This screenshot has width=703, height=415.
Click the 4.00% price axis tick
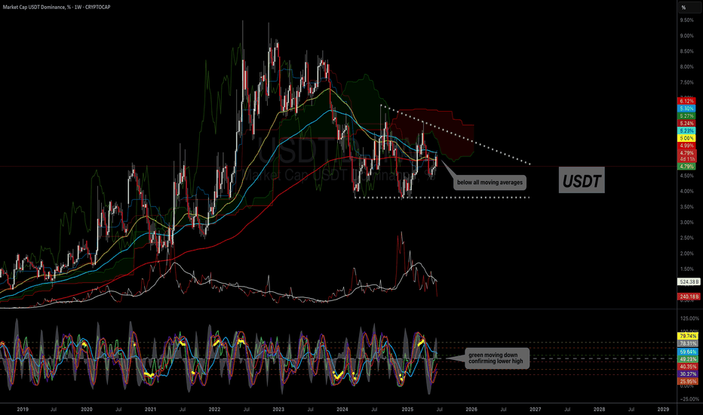tap(686, 191)
